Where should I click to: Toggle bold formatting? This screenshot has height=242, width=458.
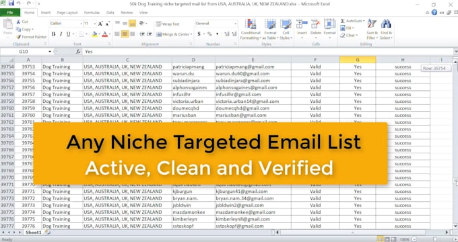[x=53, y=34]
